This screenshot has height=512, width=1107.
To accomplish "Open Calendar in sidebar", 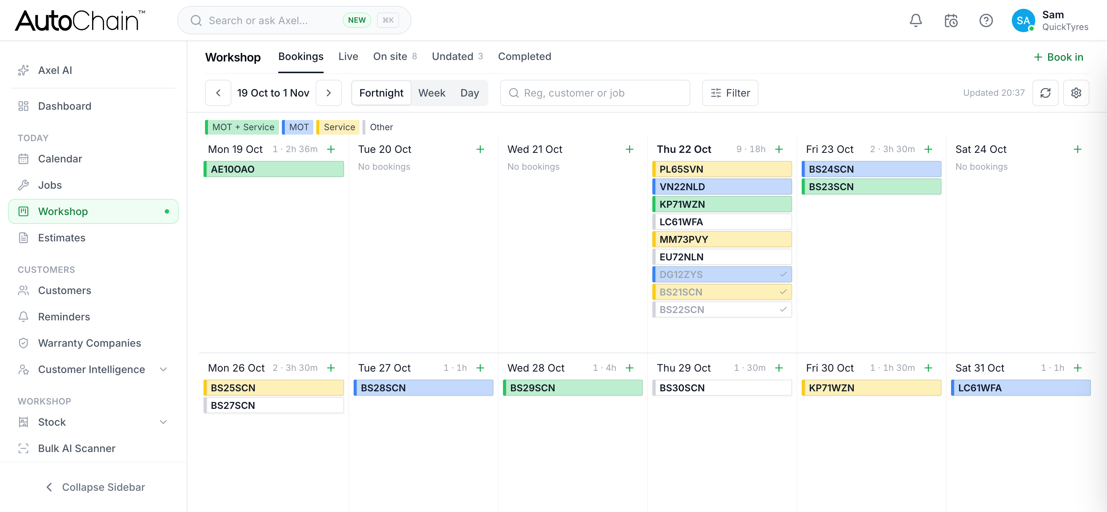I will coord(93,159).
